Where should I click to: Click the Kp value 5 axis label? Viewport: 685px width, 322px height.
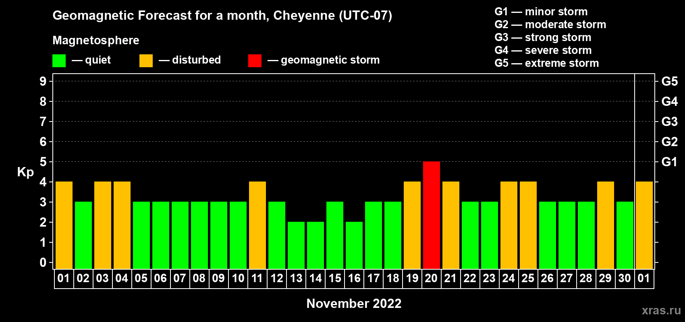[43, 162]
